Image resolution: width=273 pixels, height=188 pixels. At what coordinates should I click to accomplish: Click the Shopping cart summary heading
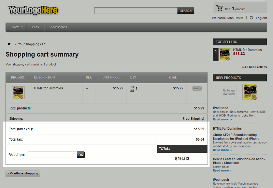pyautogui.click(x=42, y=54)
